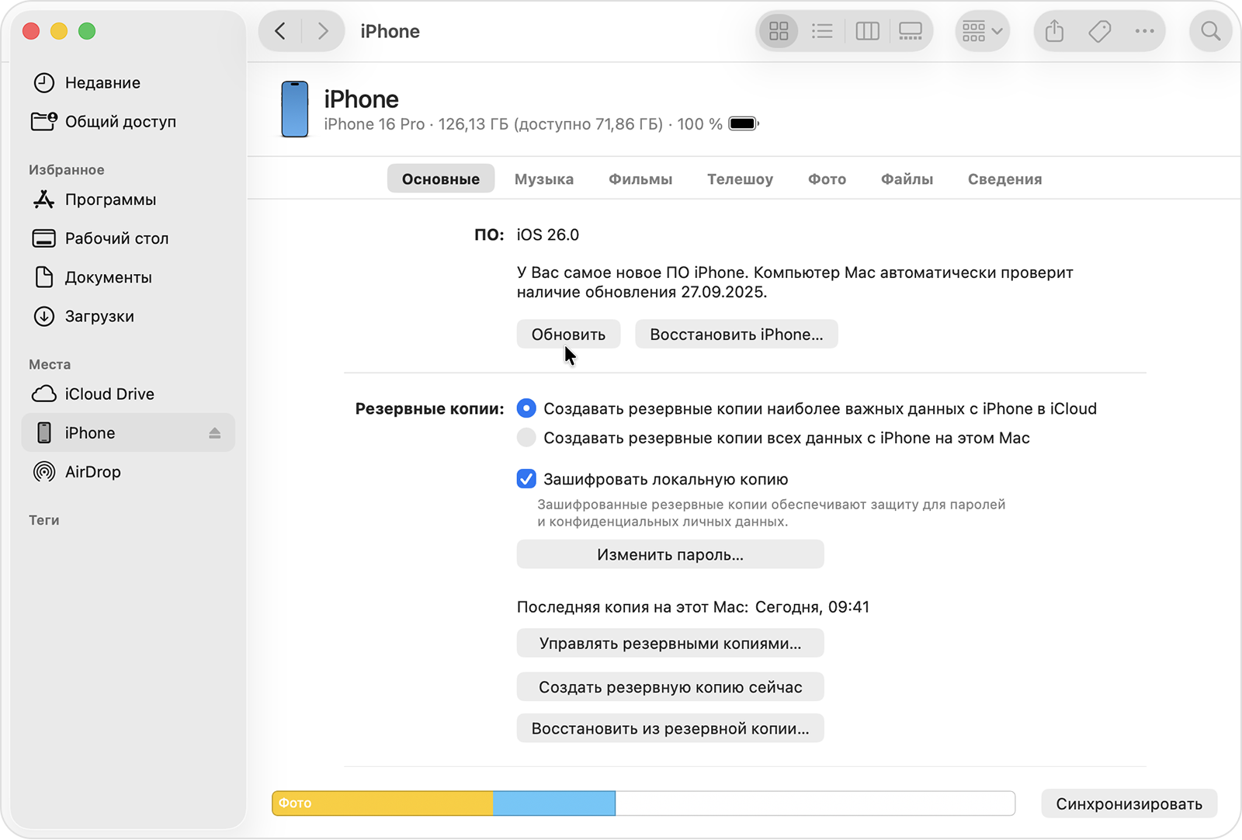Click Создать резервную копию сейчас
The height and width of the screenshot is (840, 1242).
[670, 686]
